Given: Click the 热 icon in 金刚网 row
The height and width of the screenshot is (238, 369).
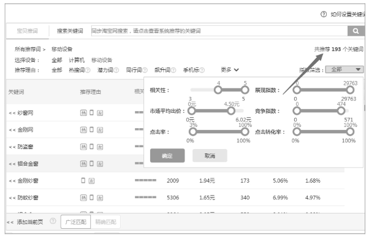Looking at the screenshot, I should tap(83, 130).
